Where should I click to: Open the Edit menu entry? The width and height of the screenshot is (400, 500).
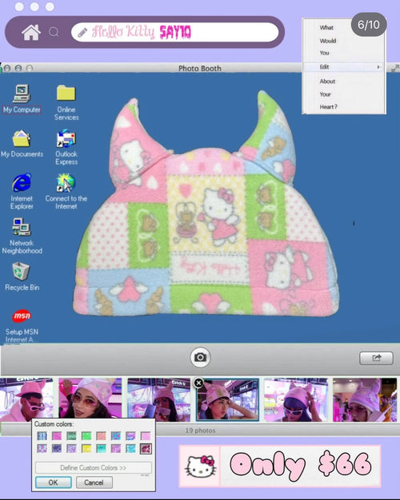click(344, 67)
